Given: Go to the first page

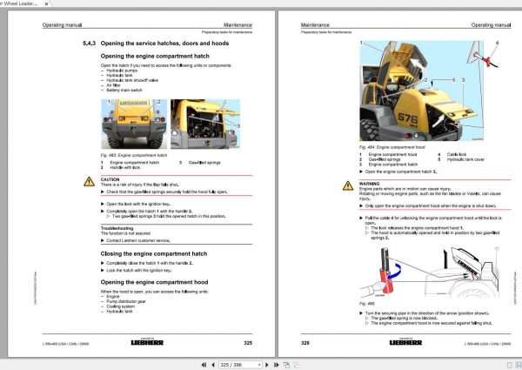Looking at the screenshot, I should tap(204, 365).
